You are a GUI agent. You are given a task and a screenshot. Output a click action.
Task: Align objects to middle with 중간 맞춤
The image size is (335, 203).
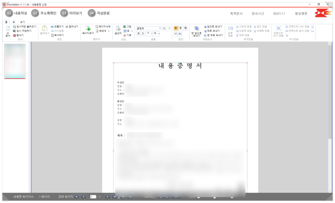[260, 27]
